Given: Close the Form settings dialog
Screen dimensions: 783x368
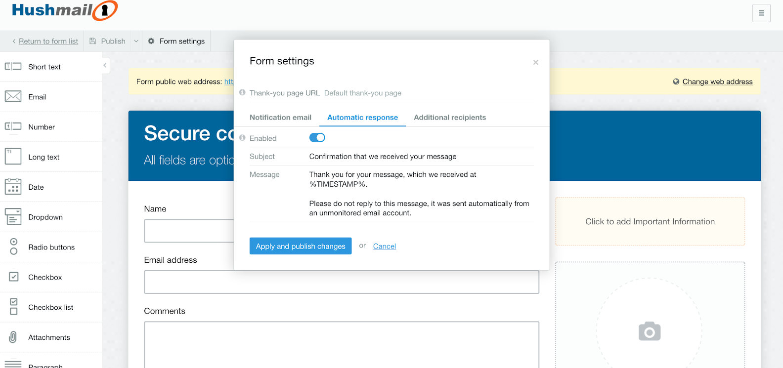Looking at the screenshot, I should [x=535, y=62].
